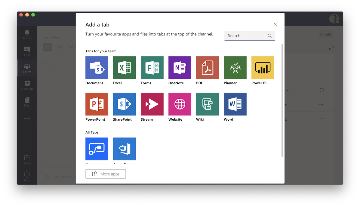Open Activity in the Teams sidebar
This screenshot has height=207, width=360.
tap(27, 35)
